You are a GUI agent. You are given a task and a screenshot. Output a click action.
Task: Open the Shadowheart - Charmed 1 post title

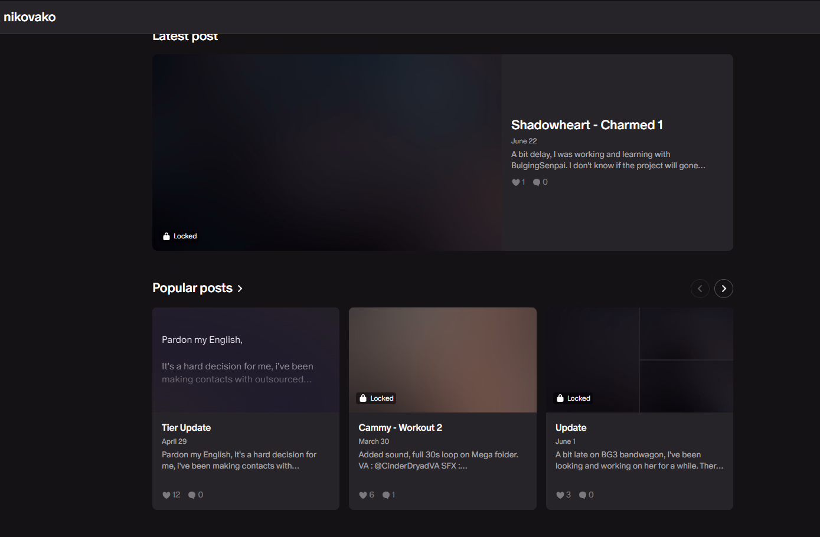pyautogui.click(x=587, y=125)
